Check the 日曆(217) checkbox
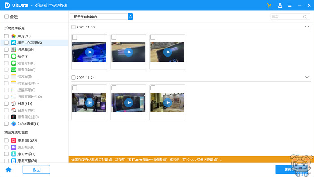The width and height of the screenshot is (314, 177). pos(6,103)
